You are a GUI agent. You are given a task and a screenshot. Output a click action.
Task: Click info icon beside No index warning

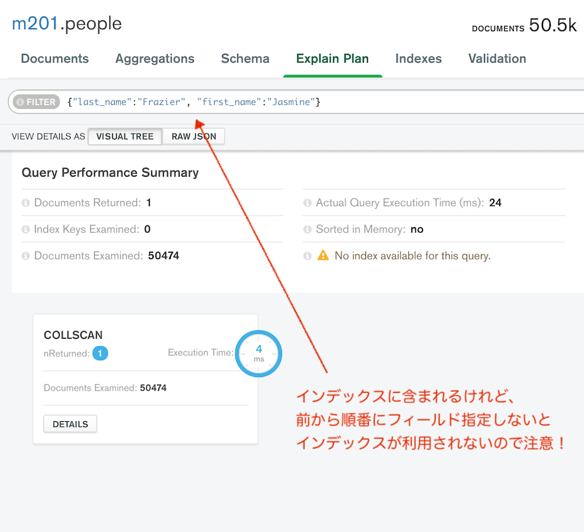[308, 256]
